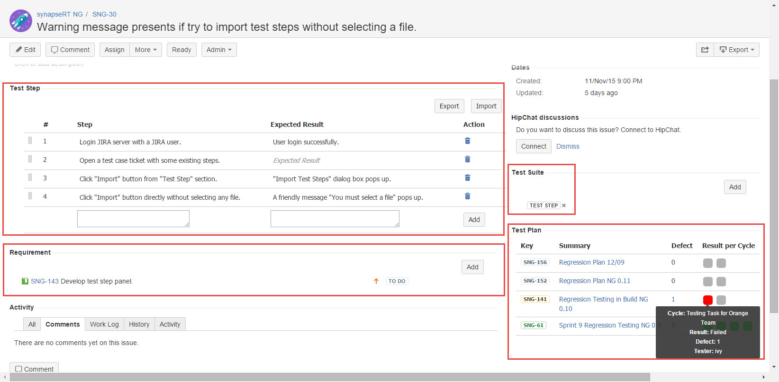Click the Edit button
The width and height of the screenshot is (779, 382).
(25, 50)
